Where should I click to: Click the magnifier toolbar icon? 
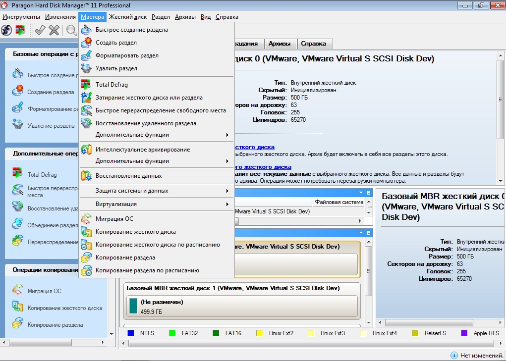point(71,30)
